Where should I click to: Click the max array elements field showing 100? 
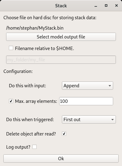pos(86,101)
